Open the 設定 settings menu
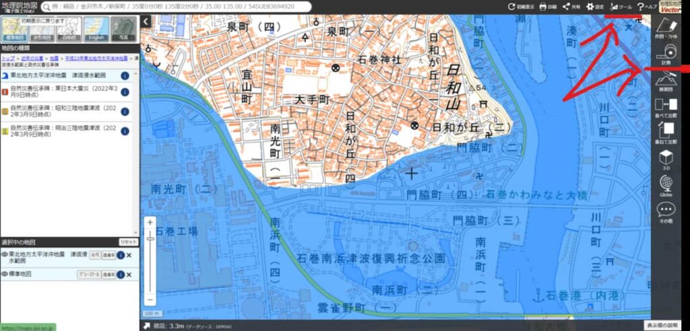Screen dimensions: 690x331 [594, 6]
